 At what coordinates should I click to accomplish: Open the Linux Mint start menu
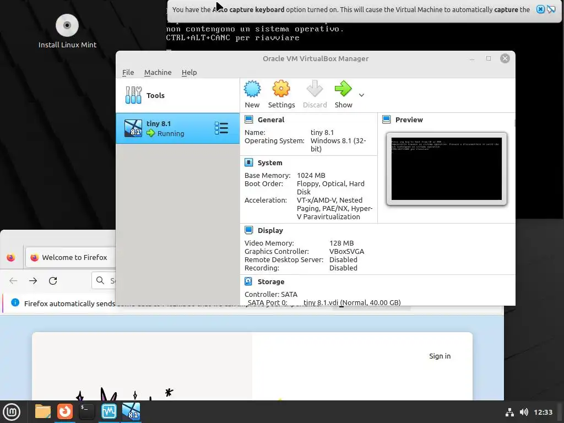12,412
